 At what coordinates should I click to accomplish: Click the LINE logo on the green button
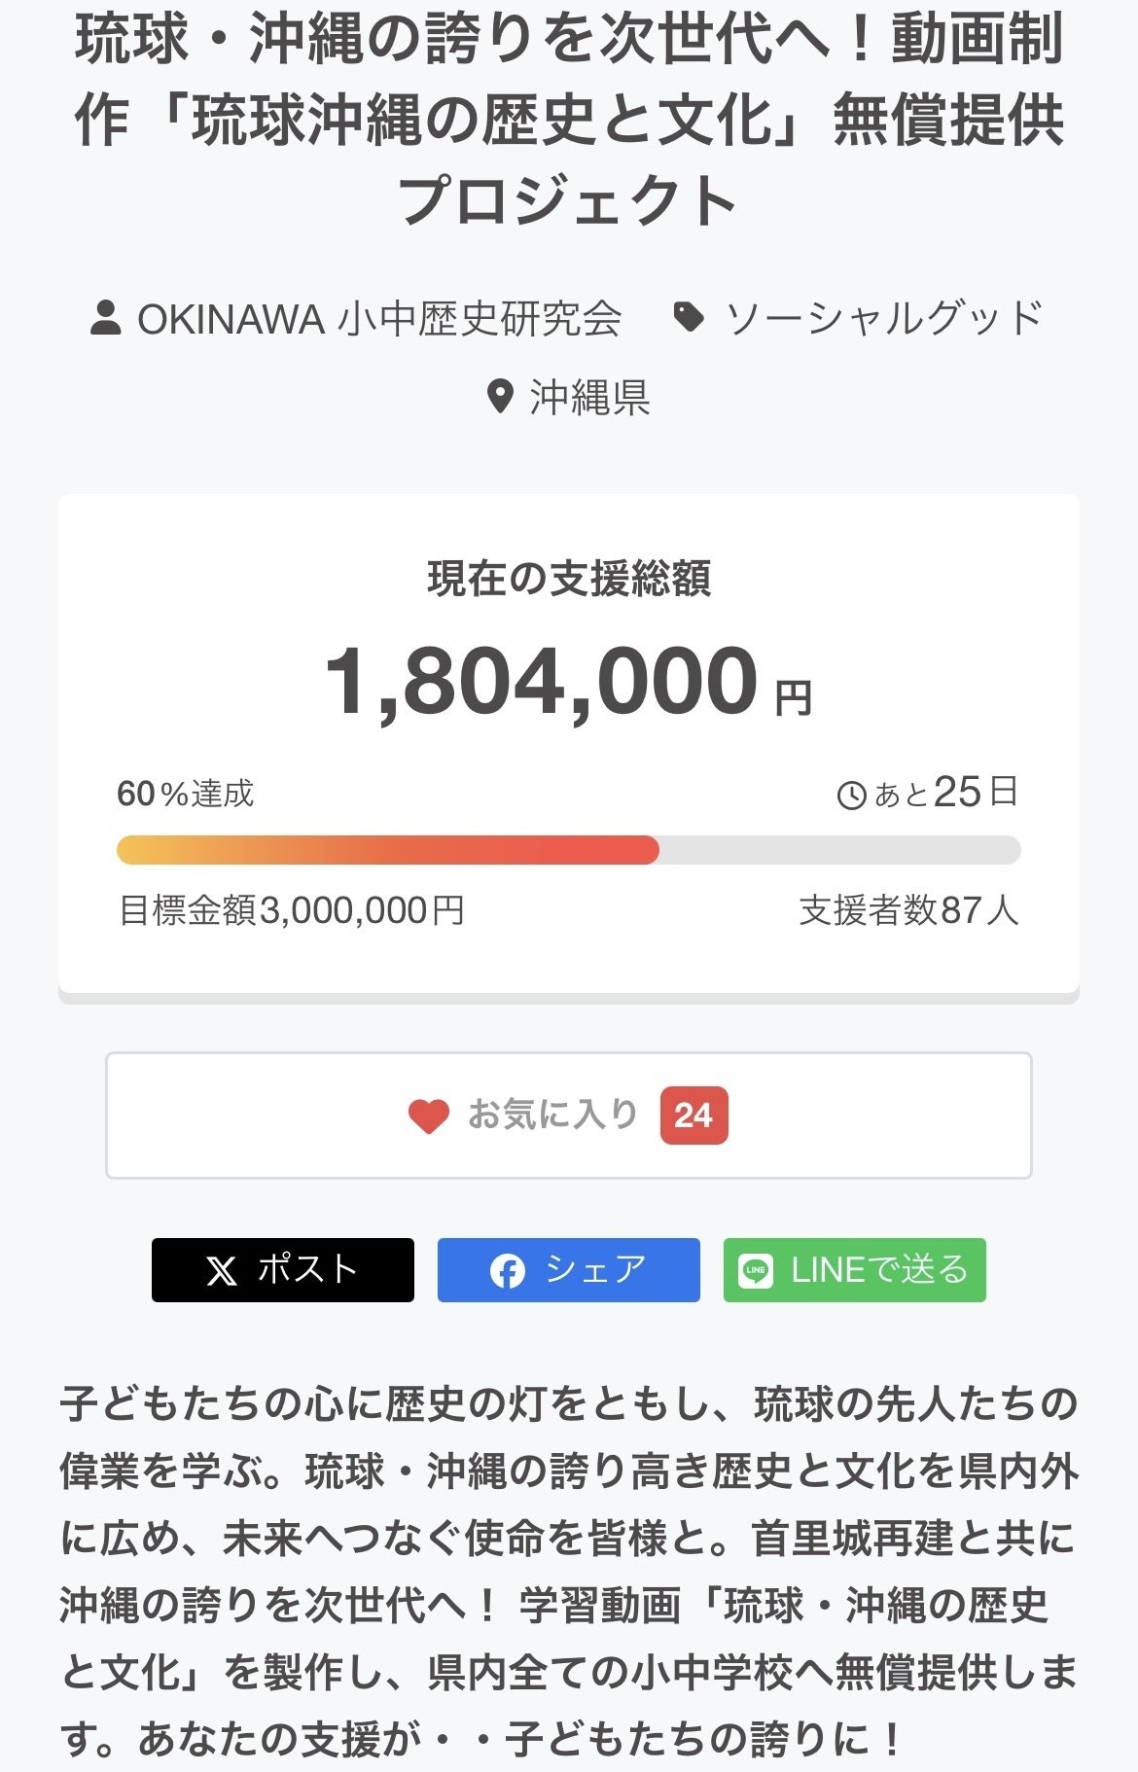point(756,1271)
